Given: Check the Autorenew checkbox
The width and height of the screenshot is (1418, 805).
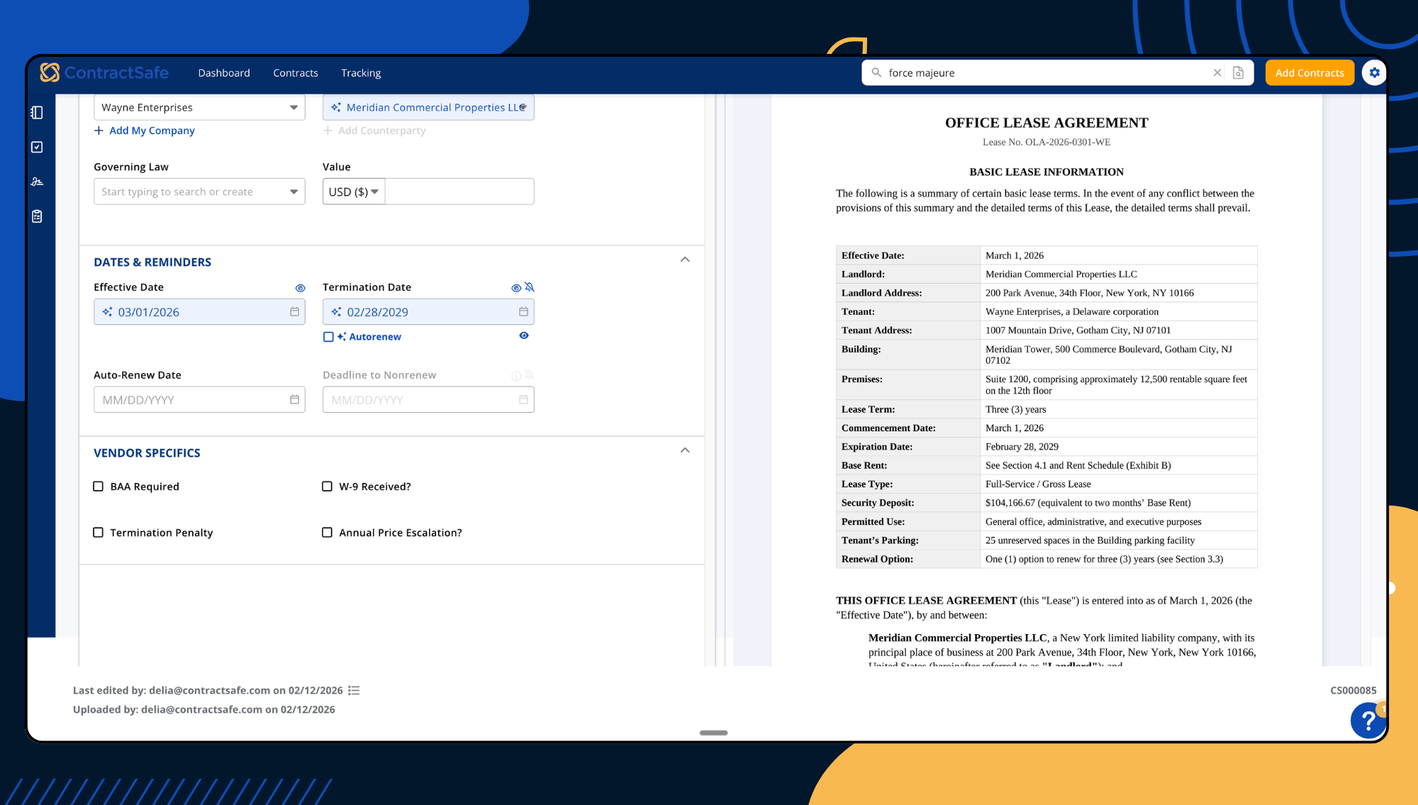Looking at the screenshot, I should (328, 337).
